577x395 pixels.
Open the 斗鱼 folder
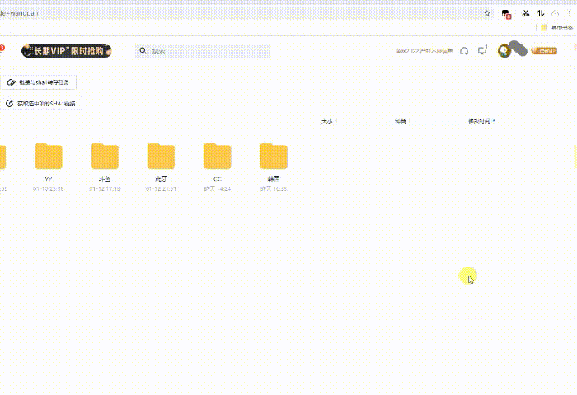click(x=105, y=156)
